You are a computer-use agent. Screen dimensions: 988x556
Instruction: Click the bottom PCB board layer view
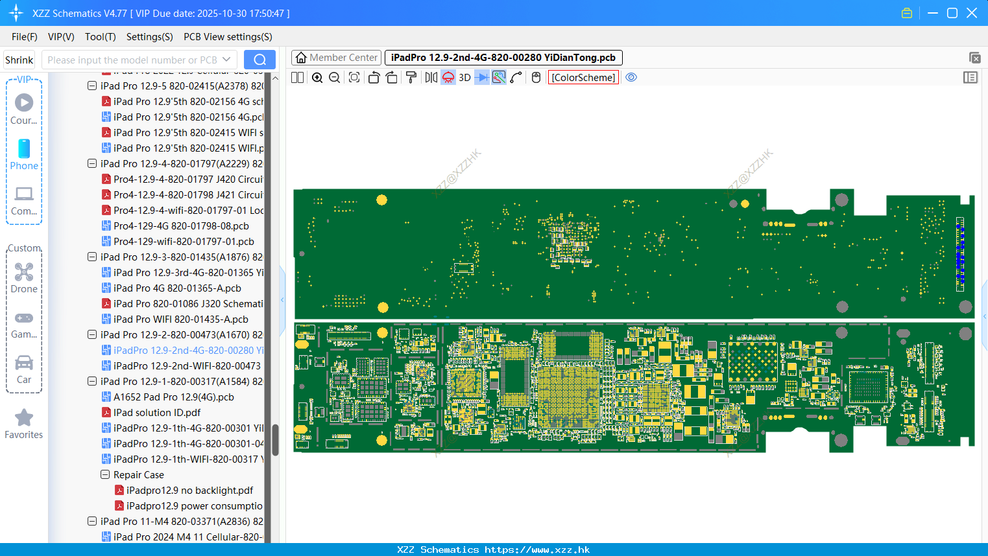tap(634, 388)
